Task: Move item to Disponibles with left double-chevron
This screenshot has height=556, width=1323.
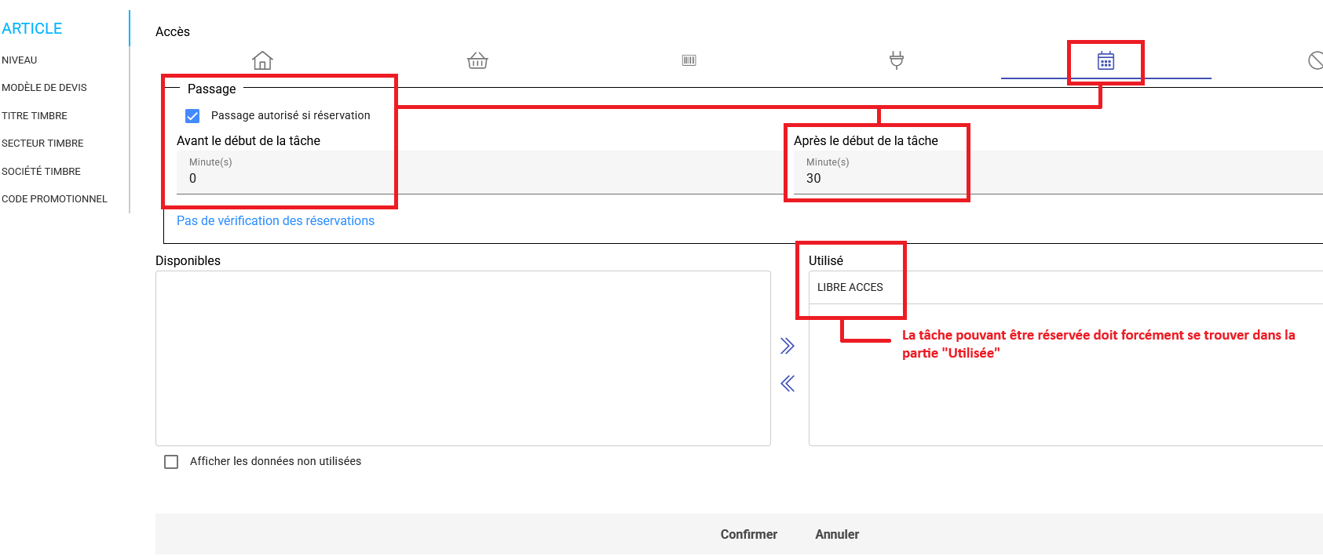Action: [788, 383]
